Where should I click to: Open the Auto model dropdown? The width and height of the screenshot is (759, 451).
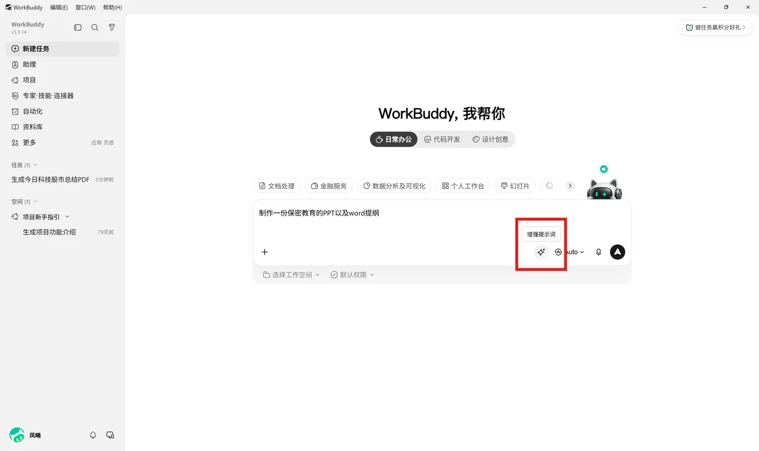point(570,252)
